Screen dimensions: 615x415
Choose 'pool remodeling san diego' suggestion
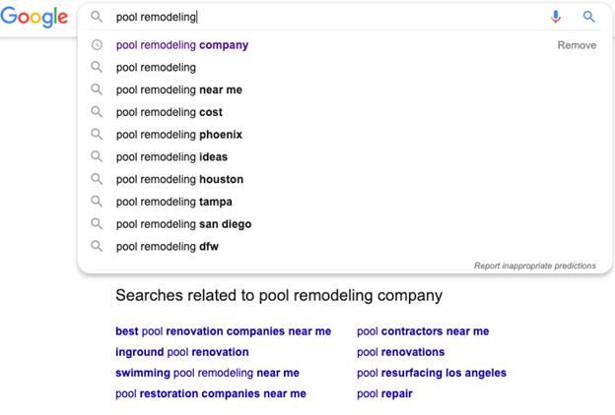(x=183, y=224)
